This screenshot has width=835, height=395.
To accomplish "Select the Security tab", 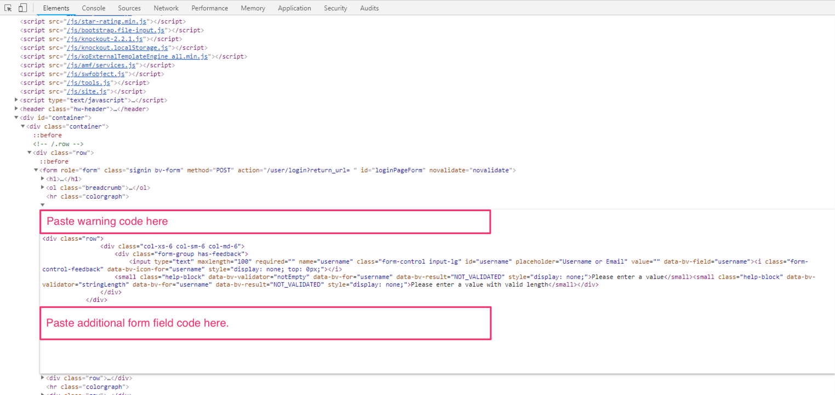I will click(335, 8).
